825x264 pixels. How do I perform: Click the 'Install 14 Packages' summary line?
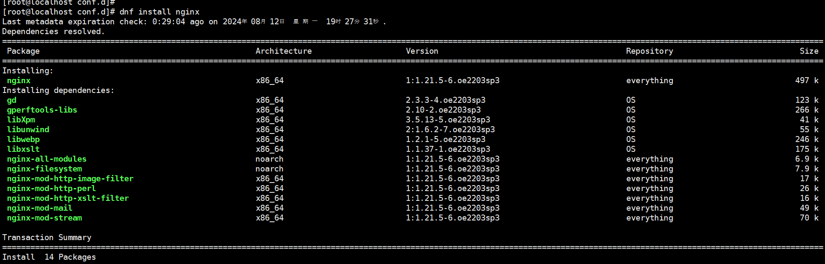(49, 257)
